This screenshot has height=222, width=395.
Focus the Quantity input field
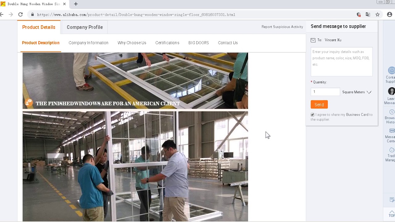click(325, 92)
